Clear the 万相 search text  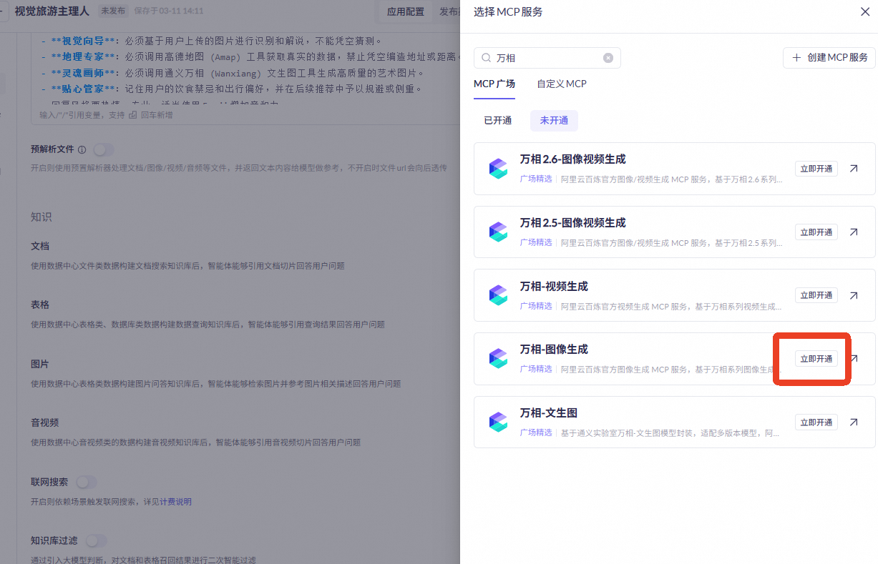[608, 58]
